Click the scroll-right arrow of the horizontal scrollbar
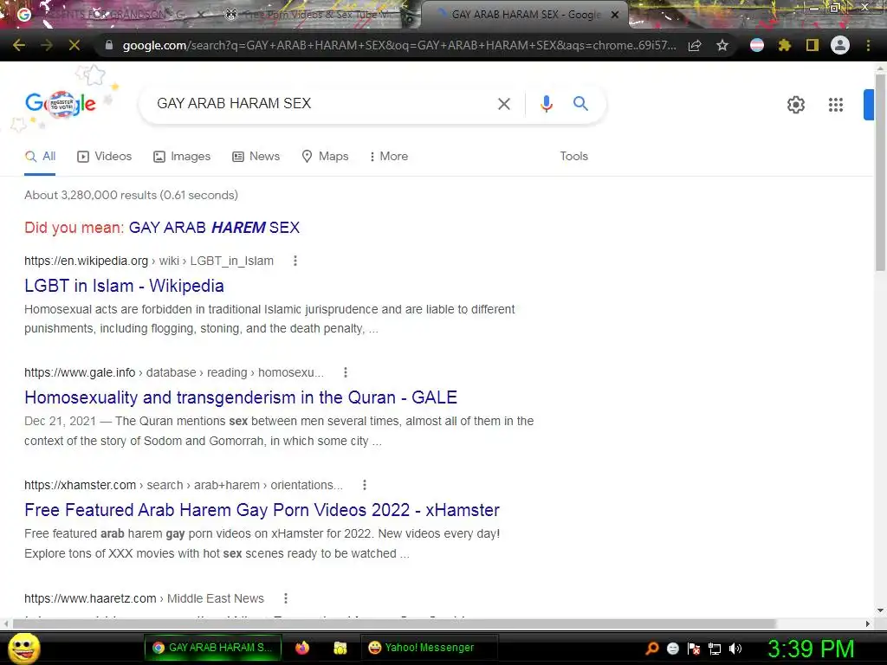Screen dimensions: 887x665 pyautogui.click(x=868, y=623)
